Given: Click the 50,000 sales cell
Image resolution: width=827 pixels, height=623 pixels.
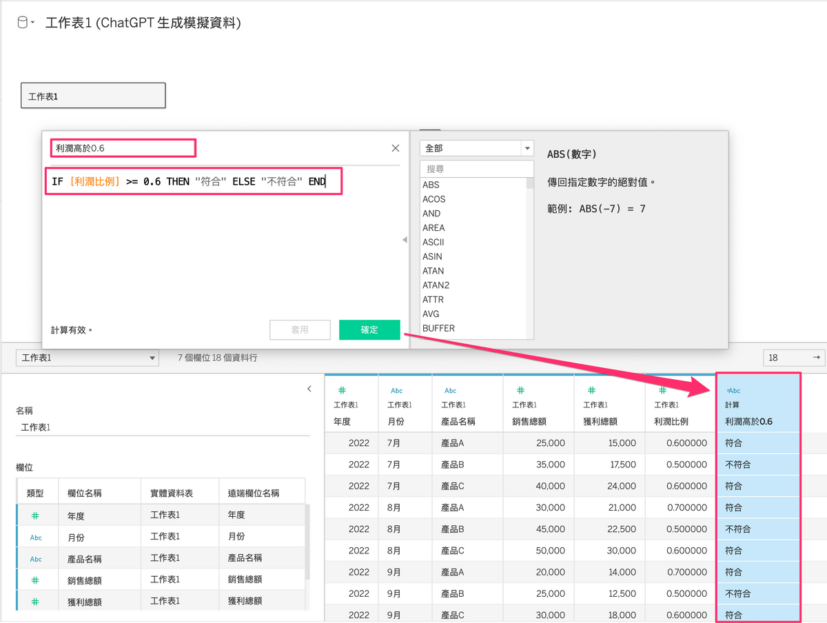Looking at the screenshot, I should tap(538, 550).
